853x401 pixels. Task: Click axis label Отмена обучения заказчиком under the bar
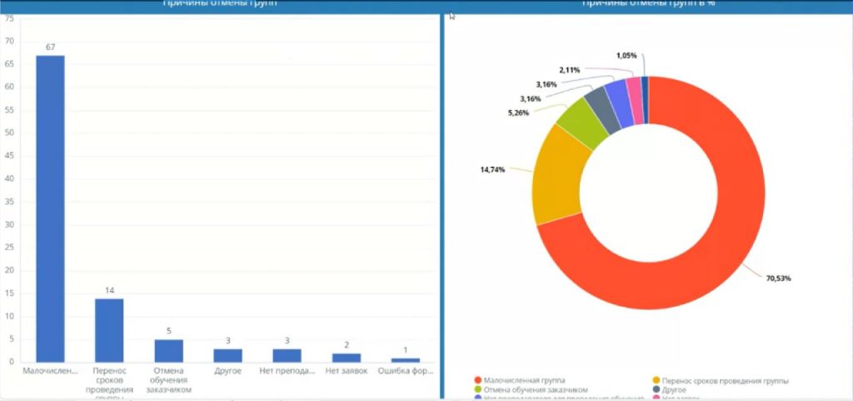coord(168,380)
